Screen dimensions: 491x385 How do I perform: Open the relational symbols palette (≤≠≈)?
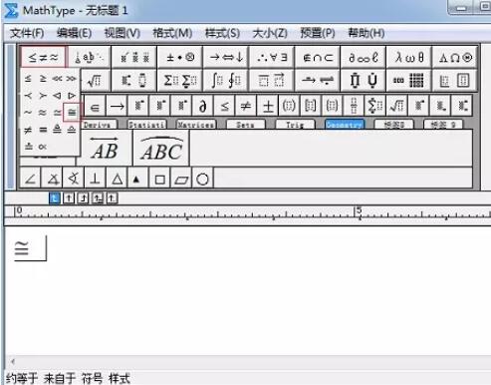point(43,57)
